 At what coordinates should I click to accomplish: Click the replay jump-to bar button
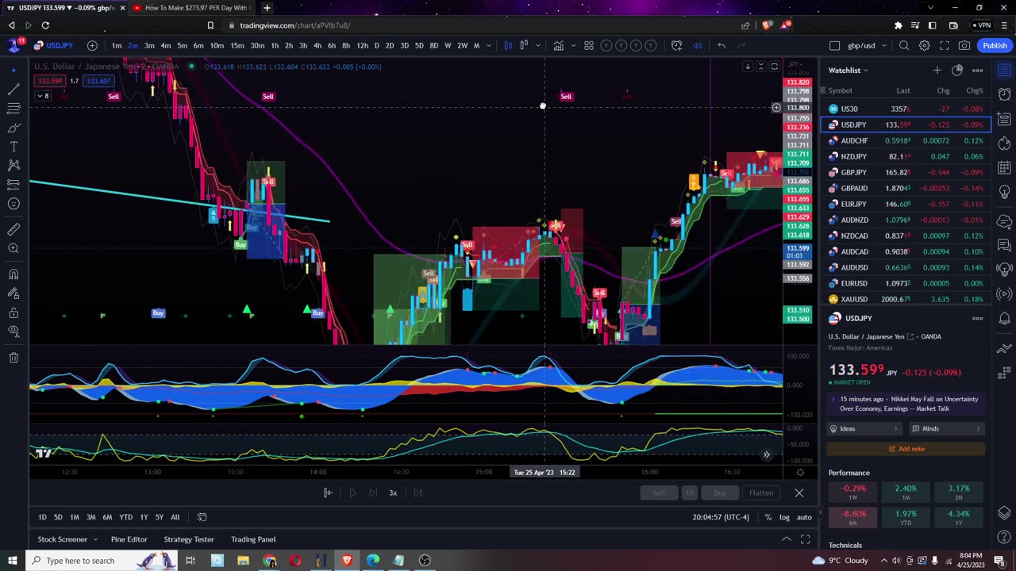(328, 492)
